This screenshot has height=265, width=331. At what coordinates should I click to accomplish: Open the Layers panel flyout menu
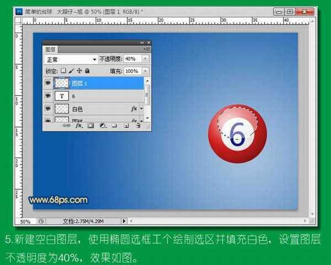tap(145, 49)
